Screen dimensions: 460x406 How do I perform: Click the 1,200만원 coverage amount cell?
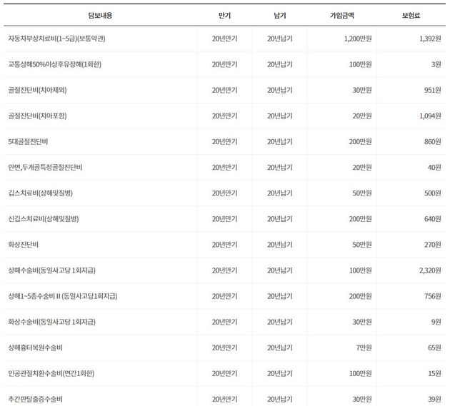[349, 39]
